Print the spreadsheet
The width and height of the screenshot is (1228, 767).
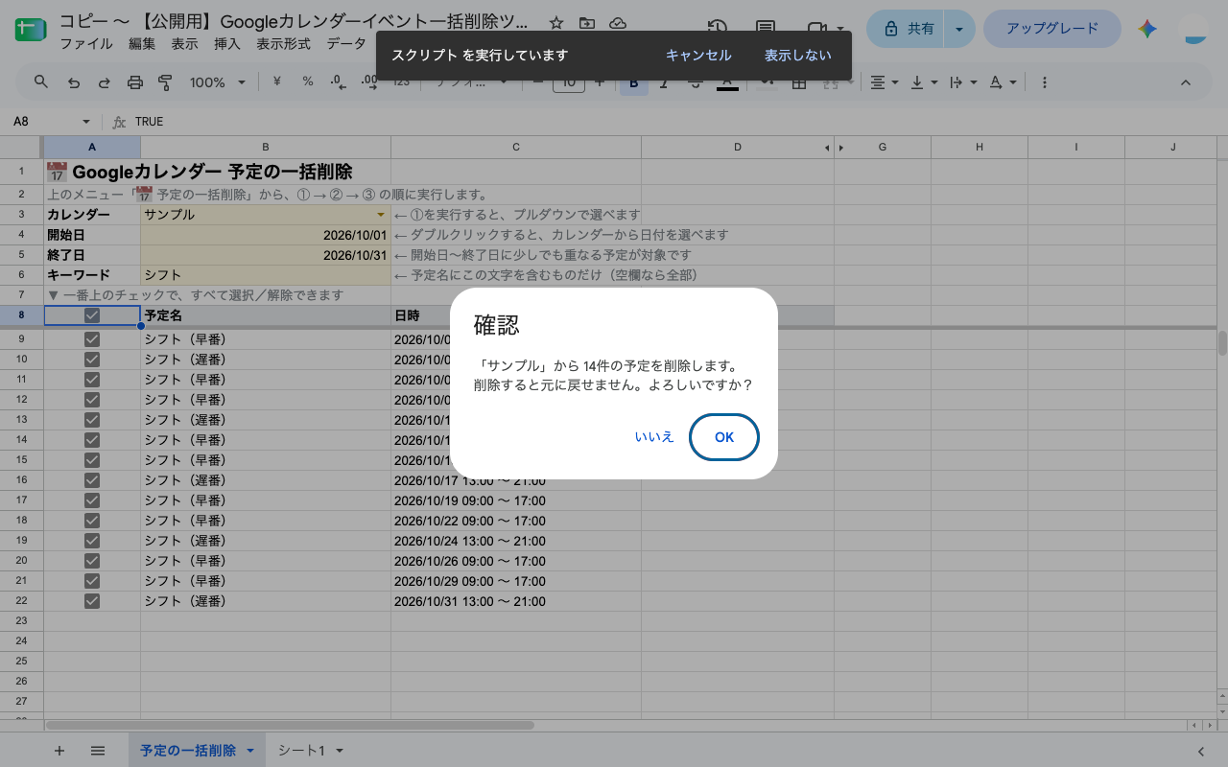135,82
